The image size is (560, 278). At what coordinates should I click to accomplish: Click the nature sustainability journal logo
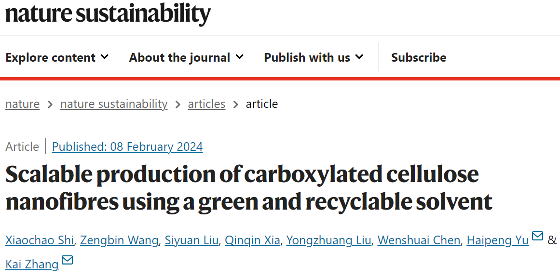(108, 13)
